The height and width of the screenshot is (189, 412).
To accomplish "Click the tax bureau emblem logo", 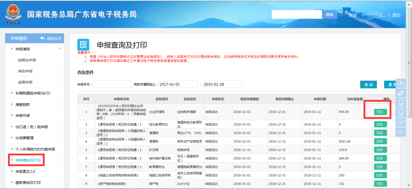I will (13, 15).
